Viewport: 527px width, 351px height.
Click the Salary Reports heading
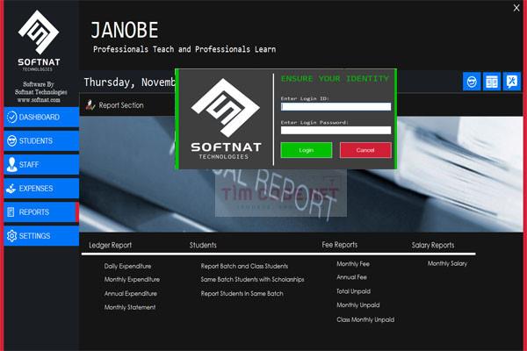pos(433,245)
